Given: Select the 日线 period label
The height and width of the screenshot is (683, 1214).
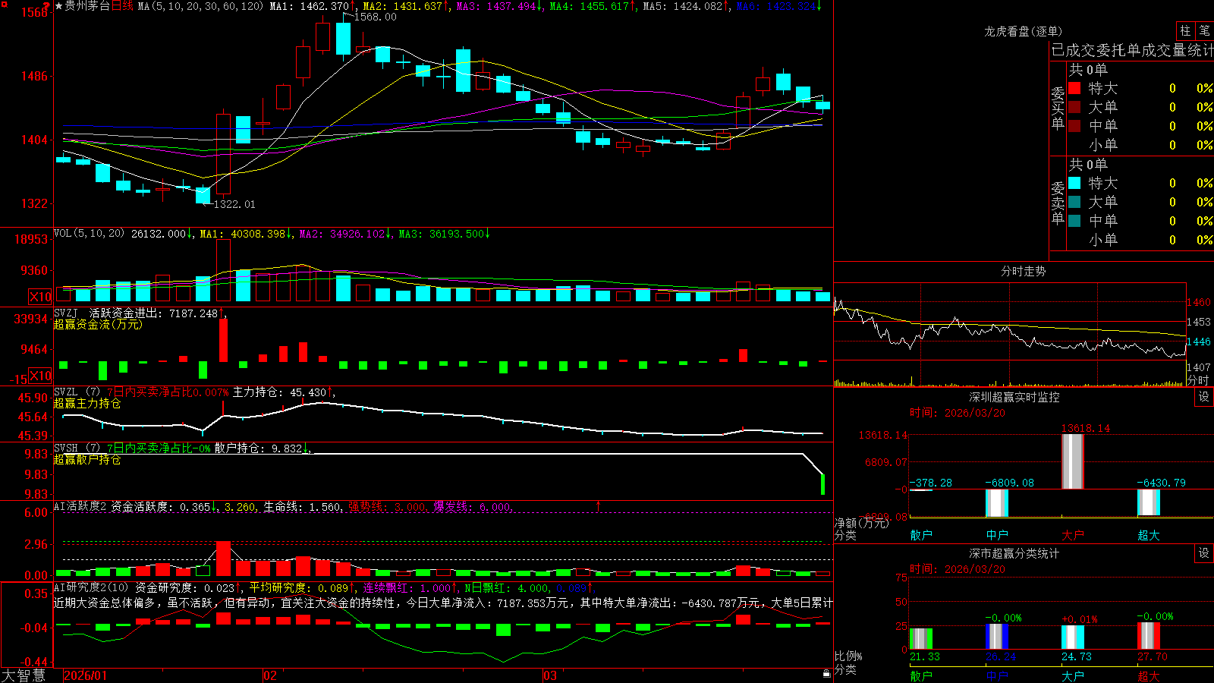Looking at the screenshot, I should click(x=122, y=6).
